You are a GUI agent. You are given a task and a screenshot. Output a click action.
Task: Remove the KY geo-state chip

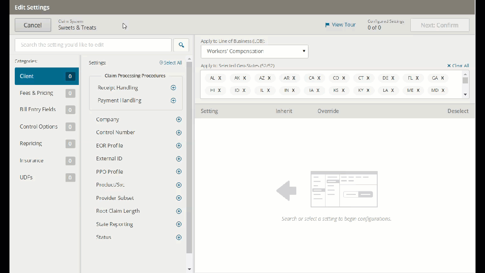tap(368, 90)
